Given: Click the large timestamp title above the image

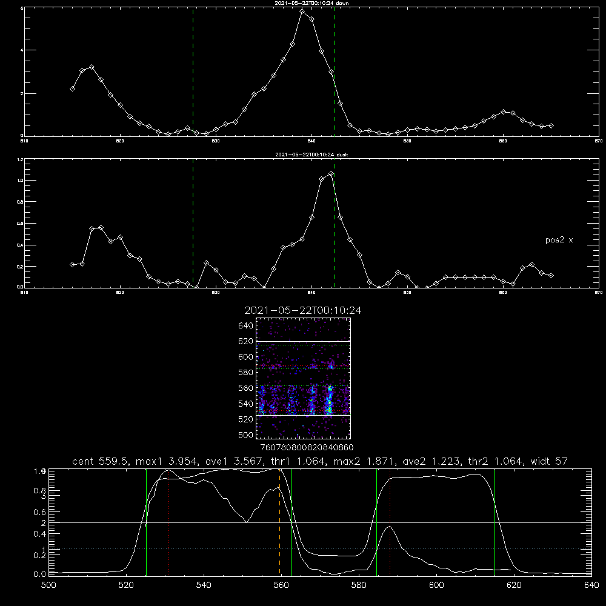Looking at the screenshot, I should point(302,310).
